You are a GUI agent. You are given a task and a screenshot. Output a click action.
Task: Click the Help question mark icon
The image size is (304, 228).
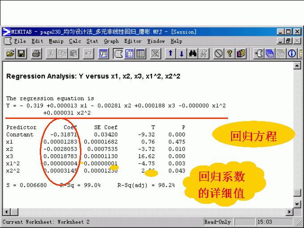click(x=230, y=54)
